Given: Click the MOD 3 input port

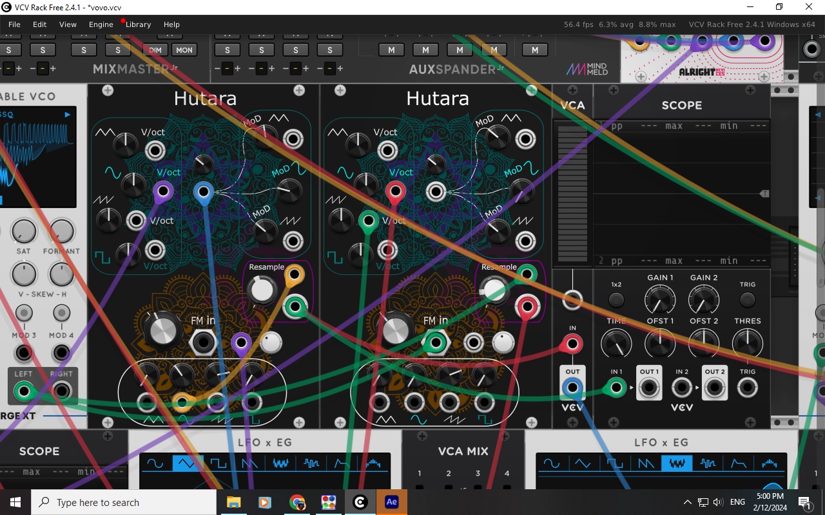Looking at the screenshot, I should 24,353.
